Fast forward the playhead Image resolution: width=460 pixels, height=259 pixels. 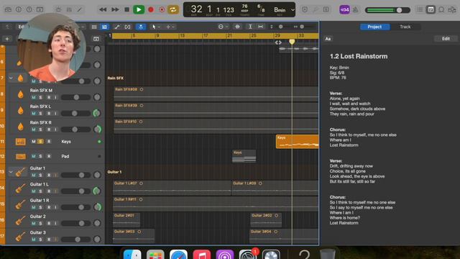coord(115,9)
